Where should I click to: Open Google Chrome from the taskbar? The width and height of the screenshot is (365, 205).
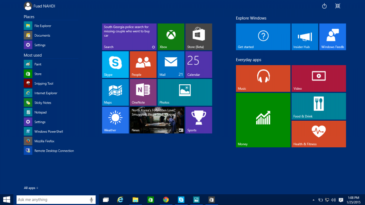coord(165,200)
